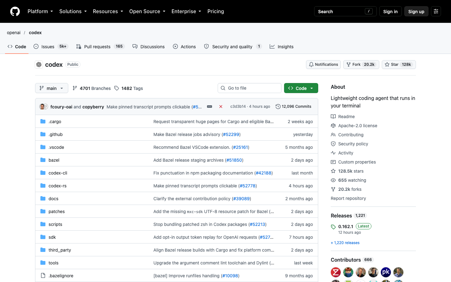Click the 655 watching eye icon
Viewport: 451px width, 282px height.
(x=333, y=180)
